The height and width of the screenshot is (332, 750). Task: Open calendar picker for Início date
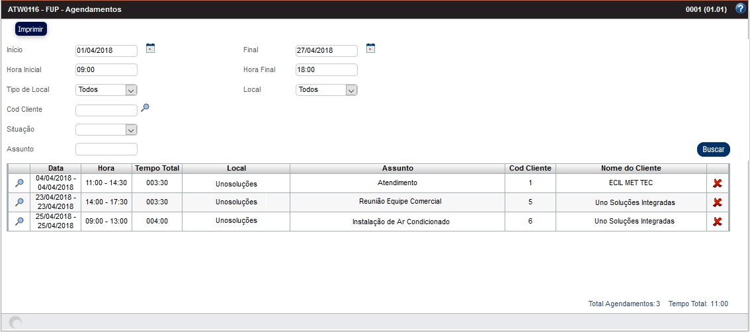[x=150, y=48]
